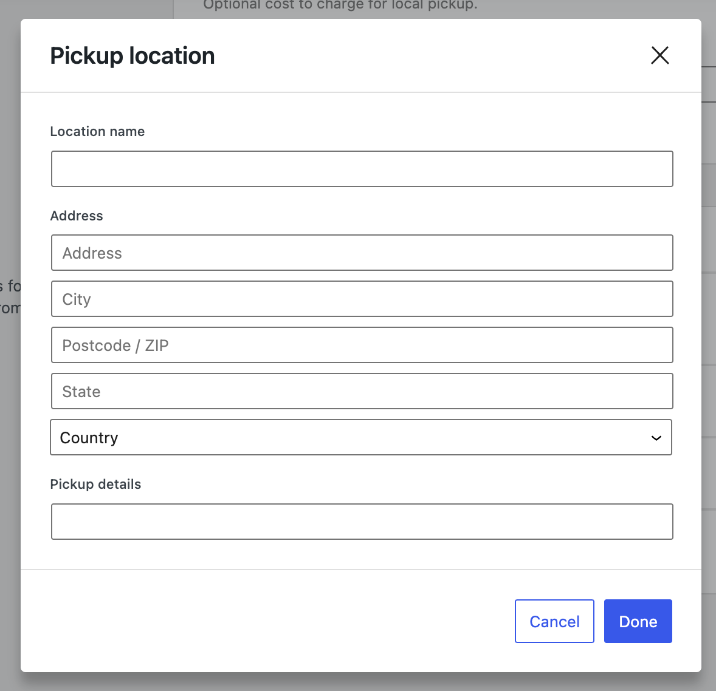Viewport: 716px width, 691px height.
Task: Select a country from the Country combo box
Action: click(361, 437)
